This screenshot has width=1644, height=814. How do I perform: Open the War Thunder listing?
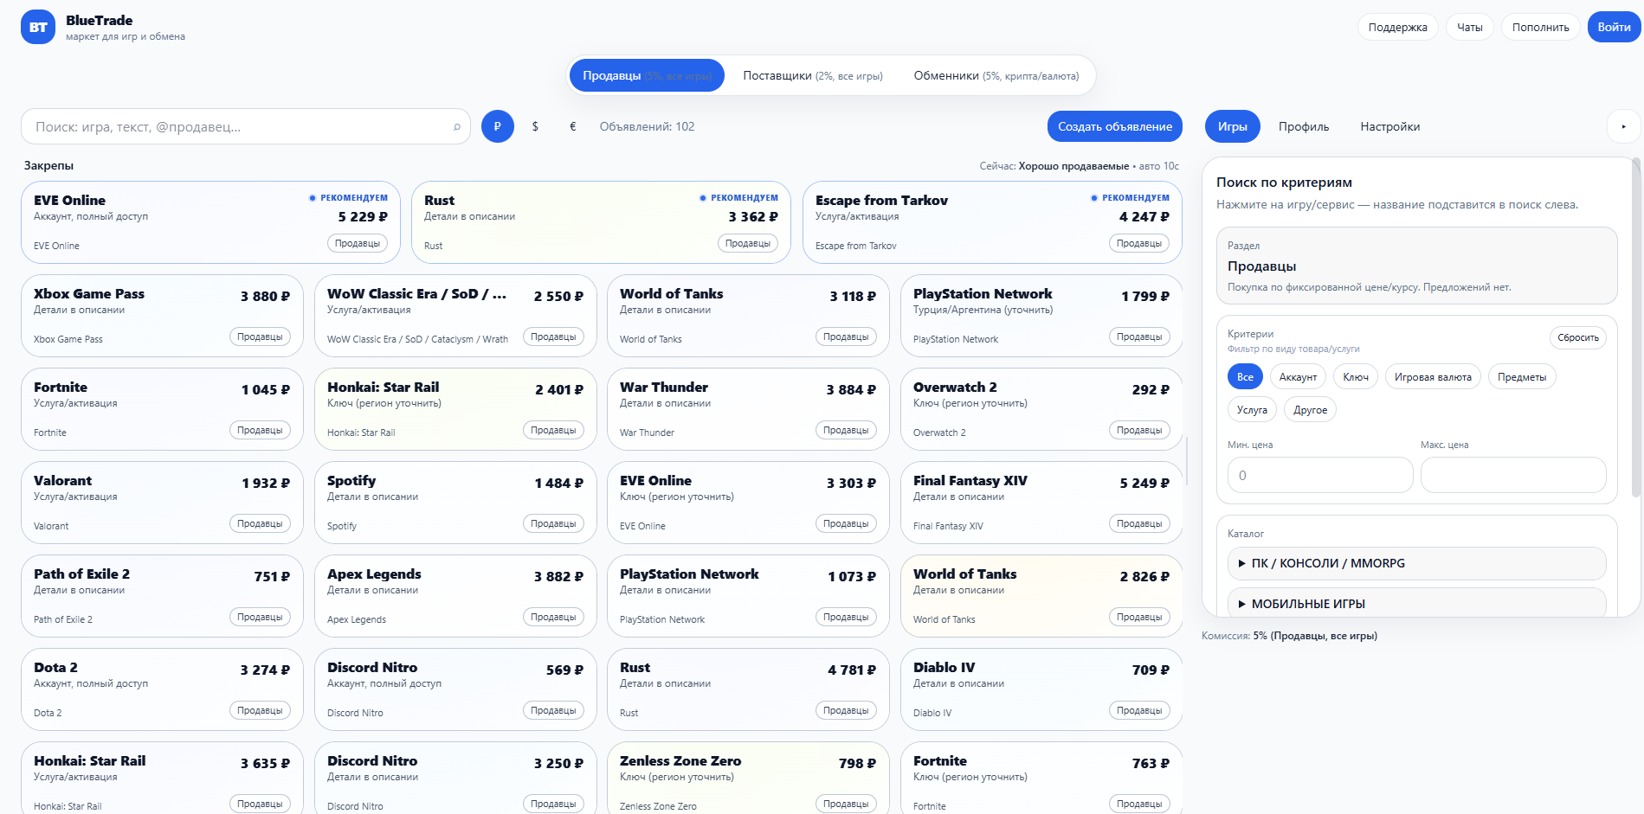[x=748, y=409]
